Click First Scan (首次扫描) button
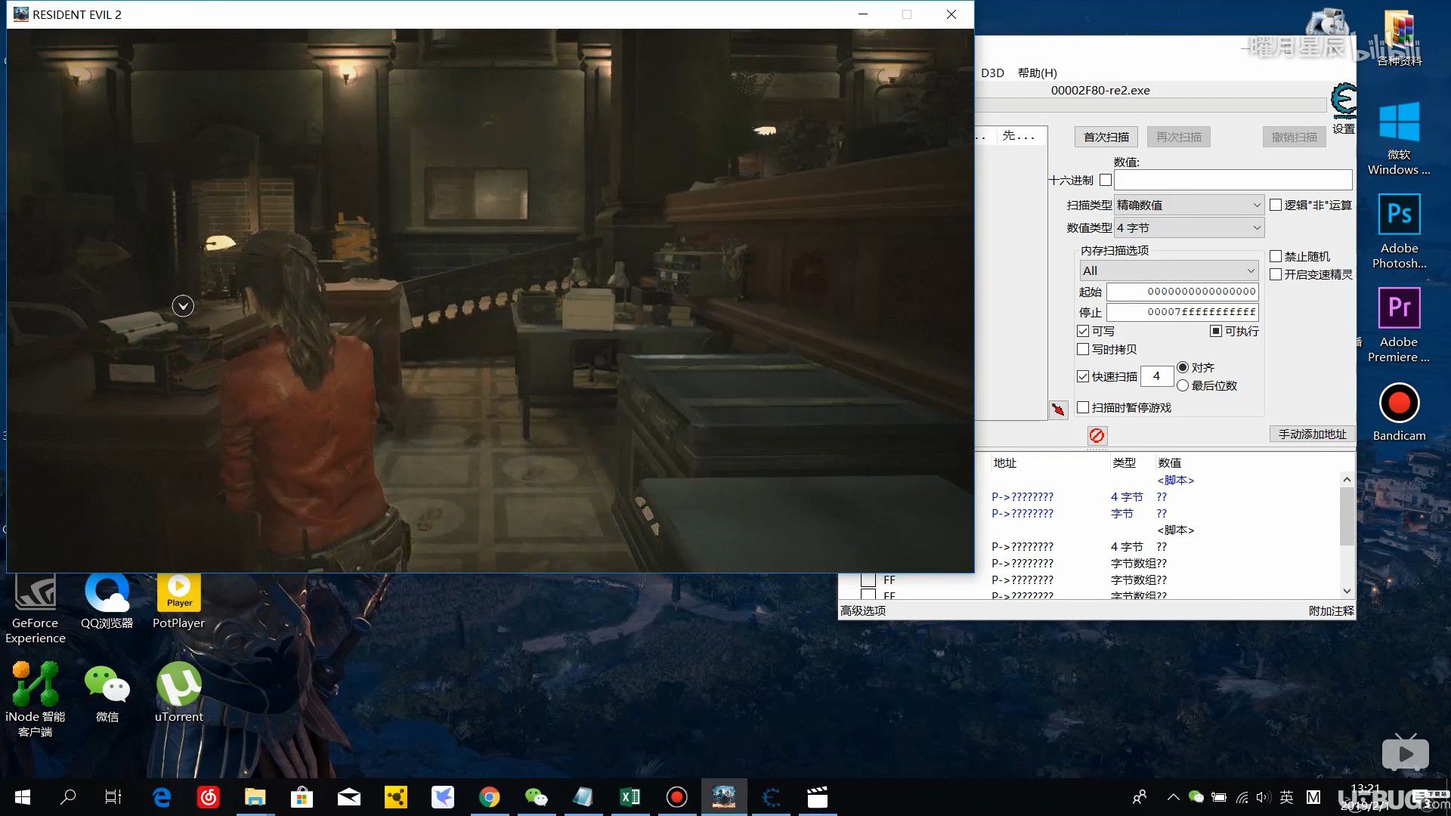The image size is (1451, 816). click(x=1106, y=137)
